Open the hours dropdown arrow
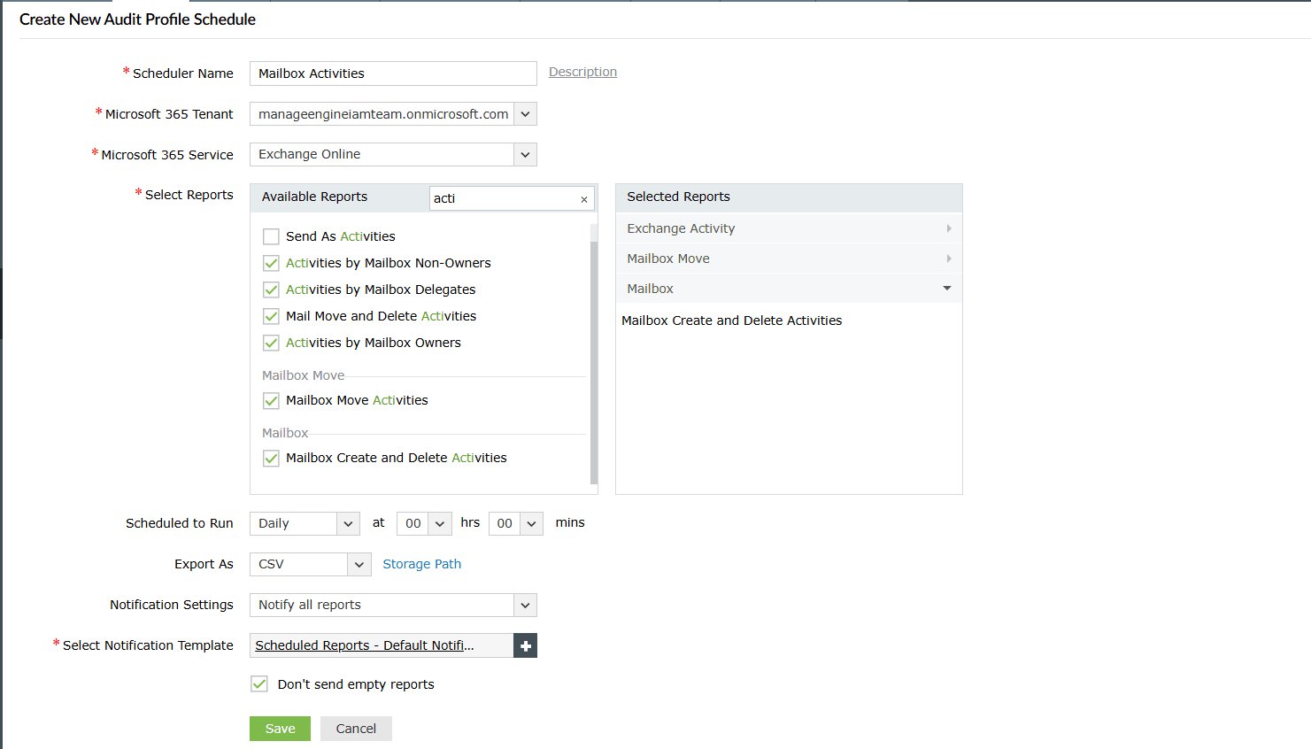 tap(440, 523)
